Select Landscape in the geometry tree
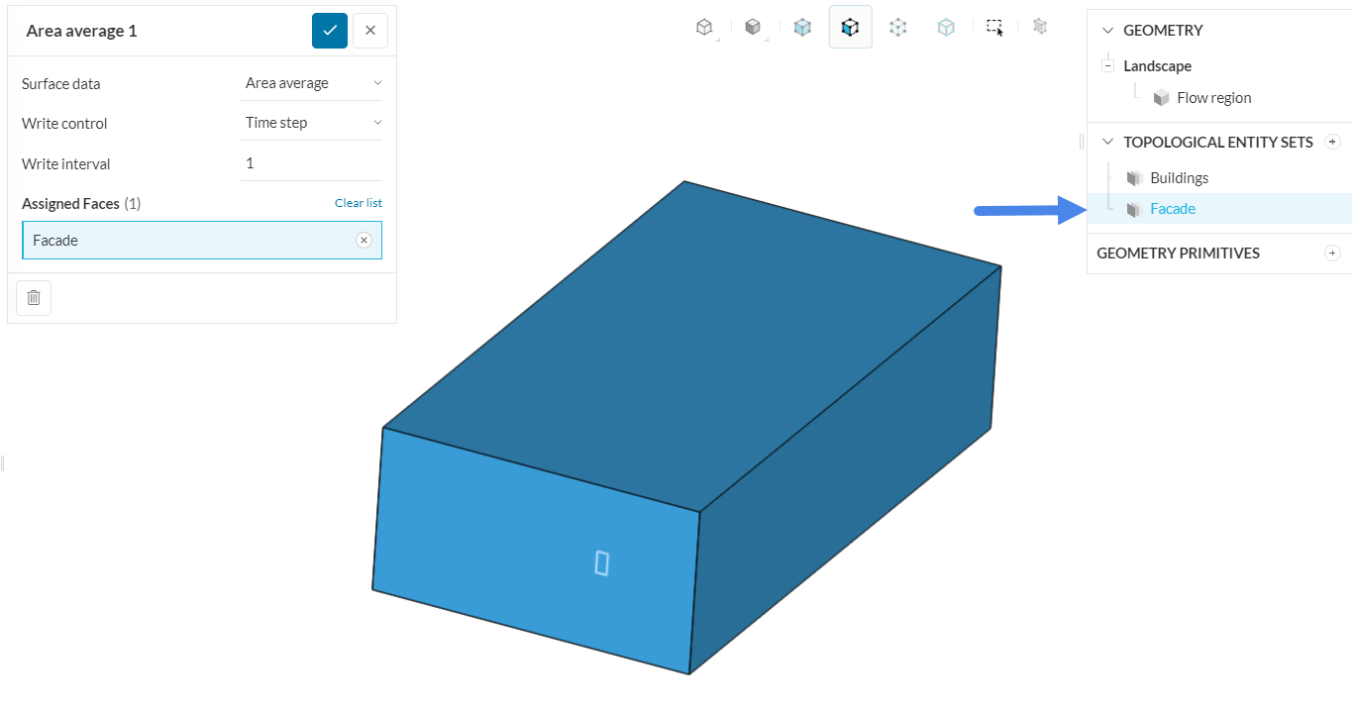The height and width of the screenshot is (712, 1356). (1157, 66)
